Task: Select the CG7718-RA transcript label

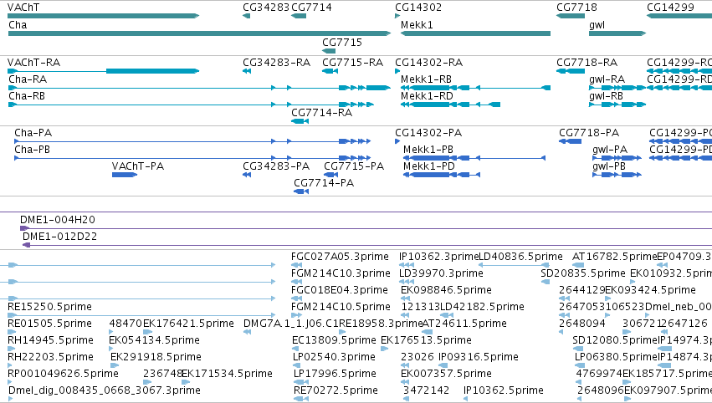Action: click(x=587, y=63)
